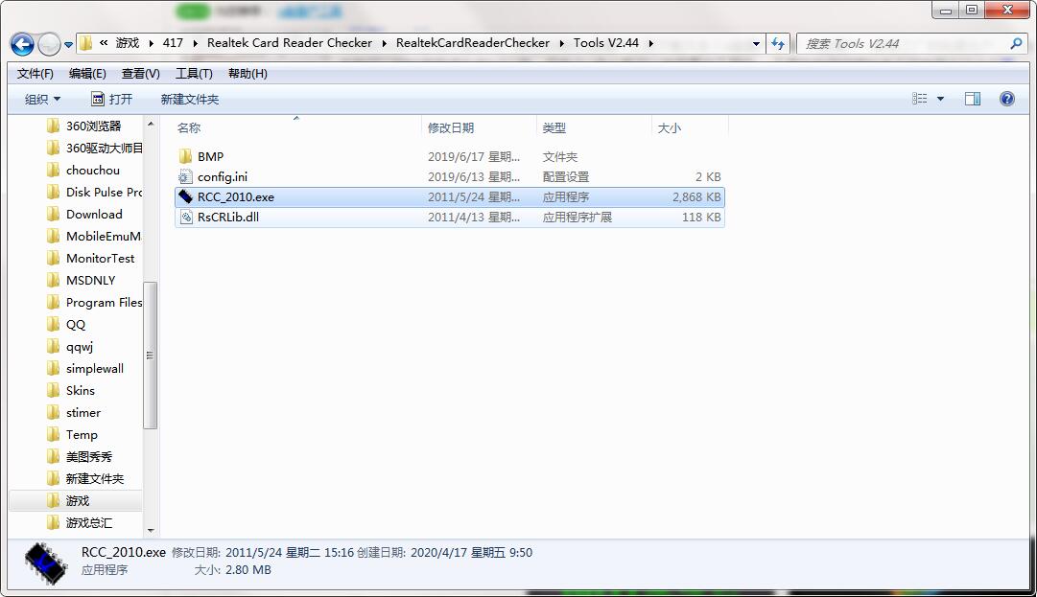Expand the address bar history dropdown
Screen dimensions: 1037x597
pyautogui.click(x=758, y=43)
